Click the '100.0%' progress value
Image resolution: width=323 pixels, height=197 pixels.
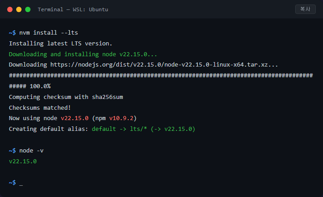tap(40, 86)
